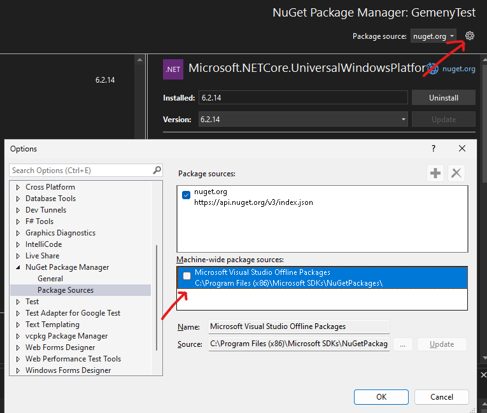Click the Cancel button
The height and width of the screenshot is (413, 487).
pos(441,397)
